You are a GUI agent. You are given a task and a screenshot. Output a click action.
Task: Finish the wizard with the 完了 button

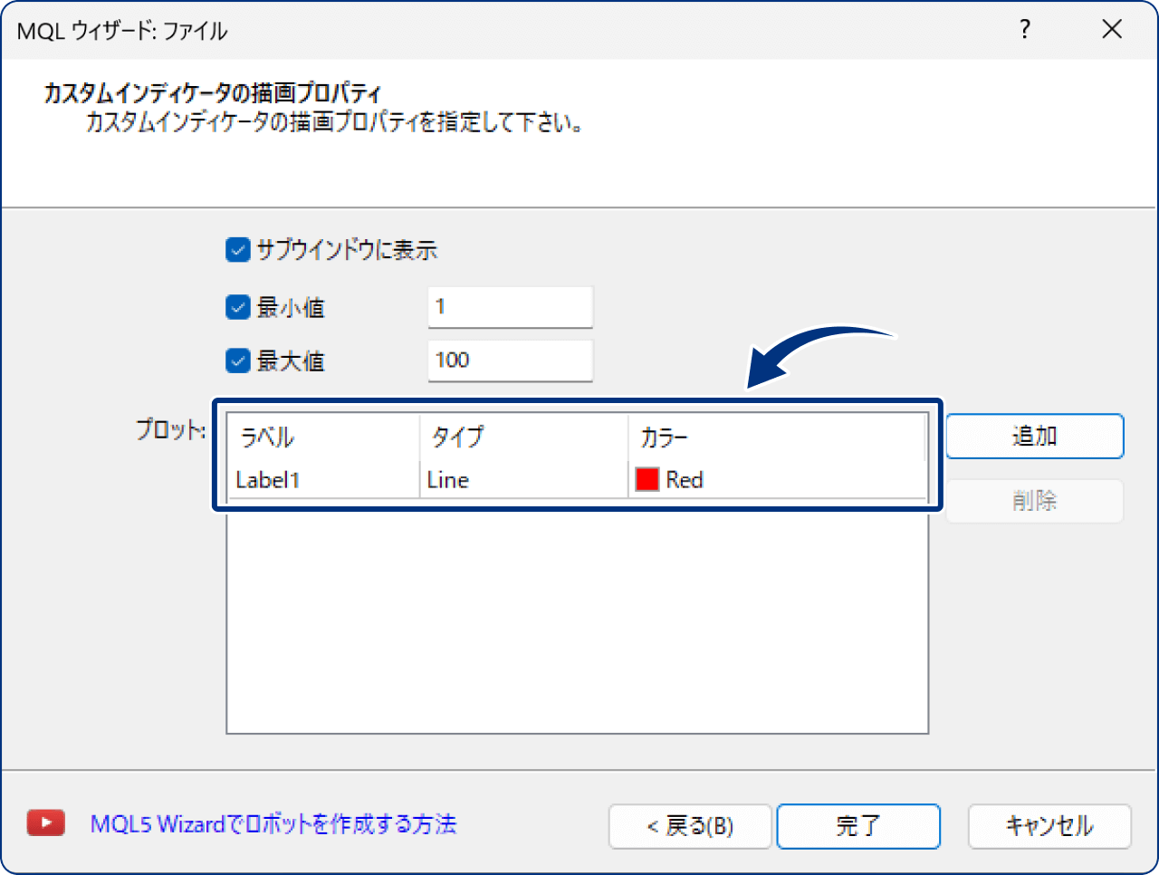click(x=858, y=826)
